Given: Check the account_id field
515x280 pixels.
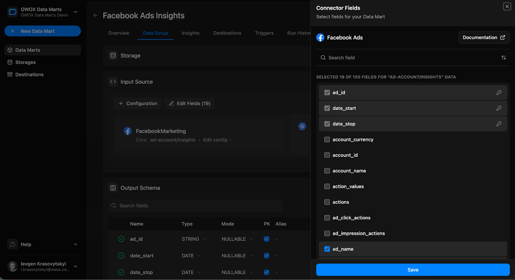Looking at the screenshot, I should (x=327, y=155).
